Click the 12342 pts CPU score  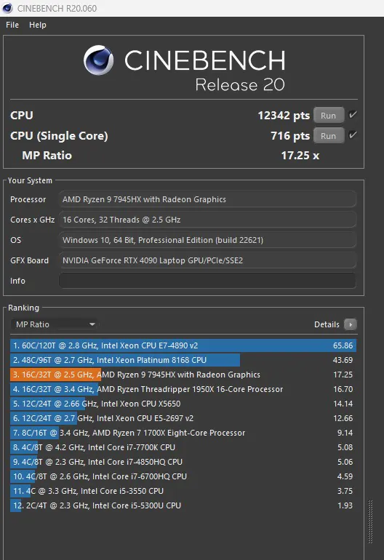pos(284,116)
